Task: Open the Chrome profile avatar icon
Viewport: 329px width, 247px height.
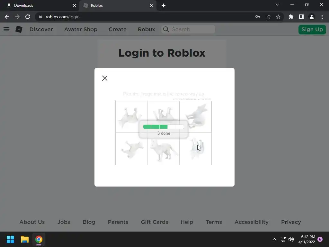Action: tap(312, 17)
